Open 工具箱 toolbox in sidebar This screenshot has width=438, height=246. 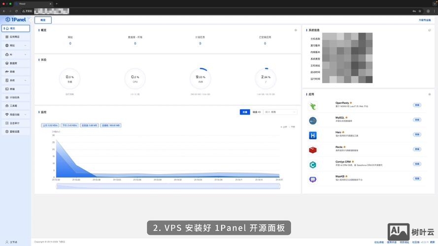click(x=16, y=106)
